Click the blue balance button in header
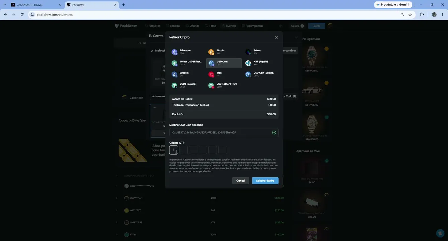The height and width of the screenshot is (241, 448). click(317, 26)
